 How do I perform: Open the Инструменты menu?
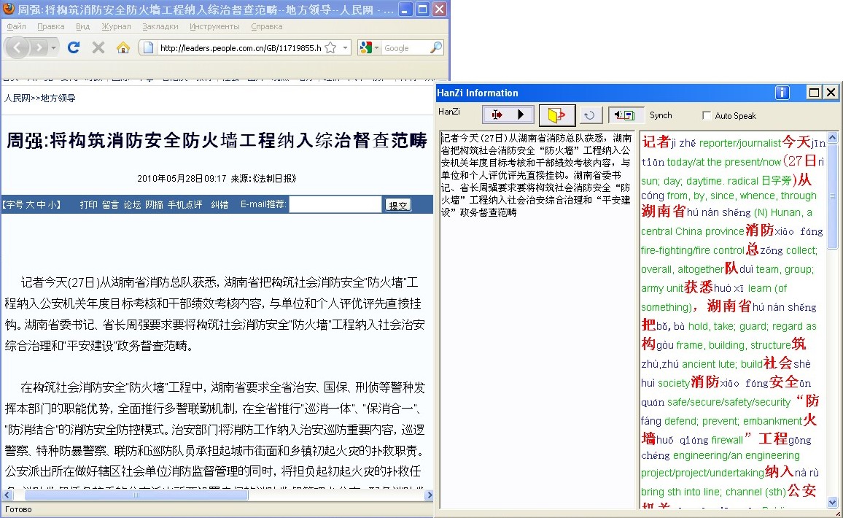coord(214,26)
